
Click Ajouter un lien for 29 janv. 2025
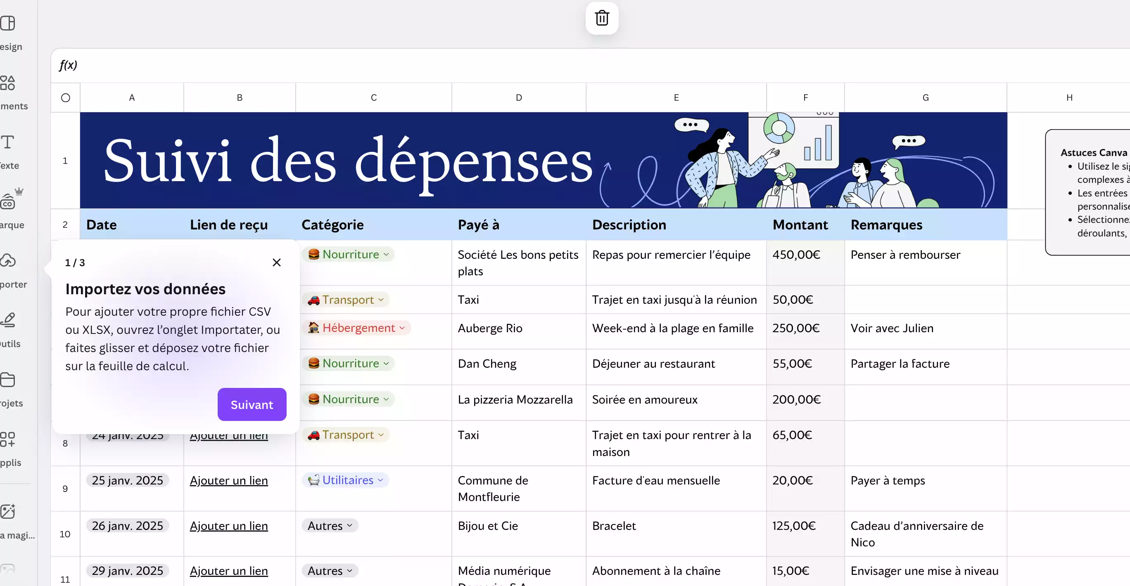click(228, 571)
